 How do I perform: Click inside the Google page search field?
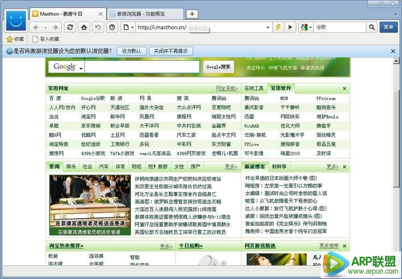[x=142, y=67]
